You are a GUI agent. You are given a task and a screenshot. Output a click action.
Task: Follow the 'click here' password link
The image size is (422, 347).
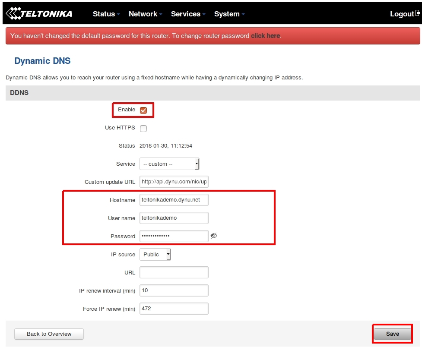click(x=265, y=36)
